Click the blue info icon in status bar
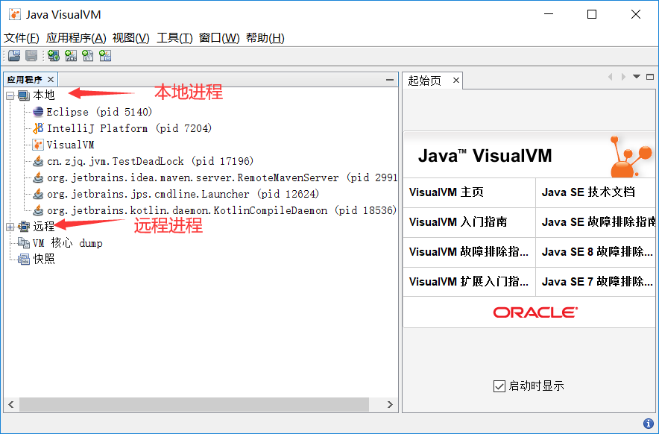Image resolution: width=659 pixels, height=434 pixels. (x=648, y=424)
